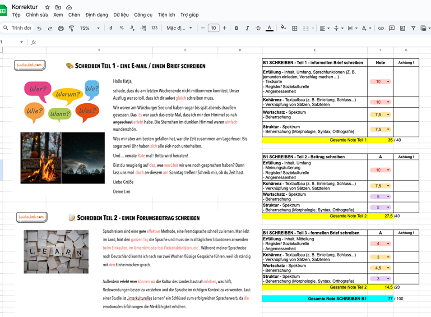
Task: Open the Google Sheets home icon
Action: click(3, 11)
